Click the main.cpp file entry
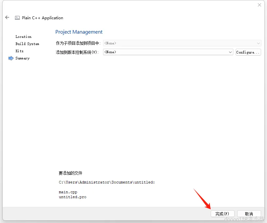 click(x=68, y=192)
